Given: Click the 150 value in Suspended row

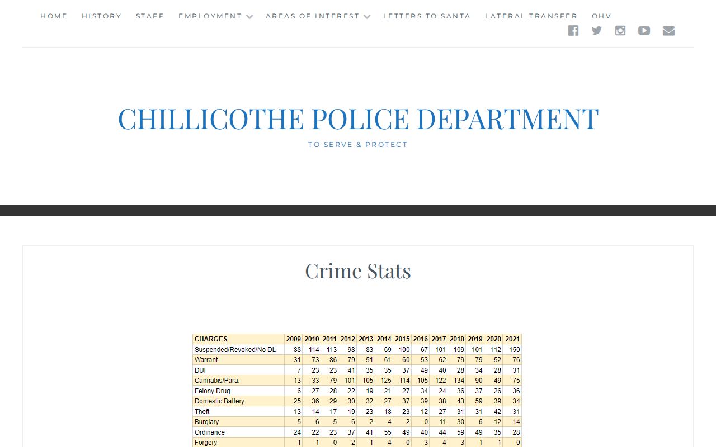Looking at the screenshot, I should tap(514, 350).
